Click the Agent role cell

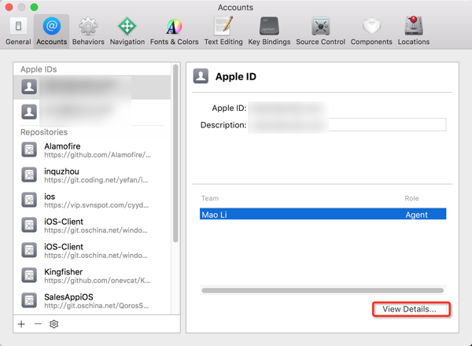416,215
